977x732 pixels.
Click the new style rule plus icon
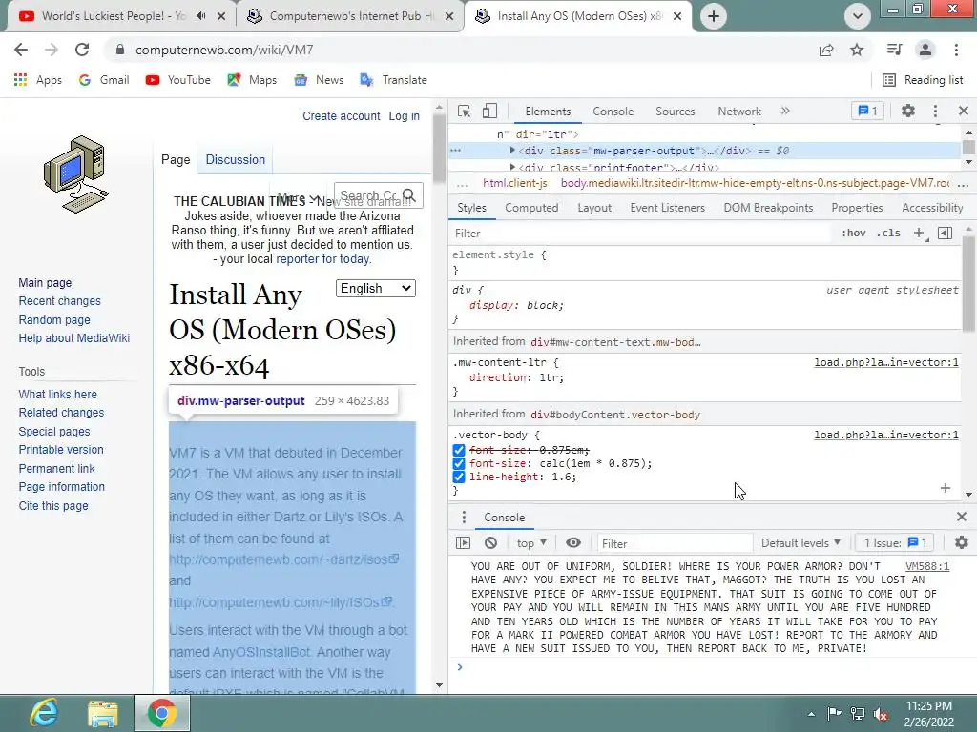point(919,233)
